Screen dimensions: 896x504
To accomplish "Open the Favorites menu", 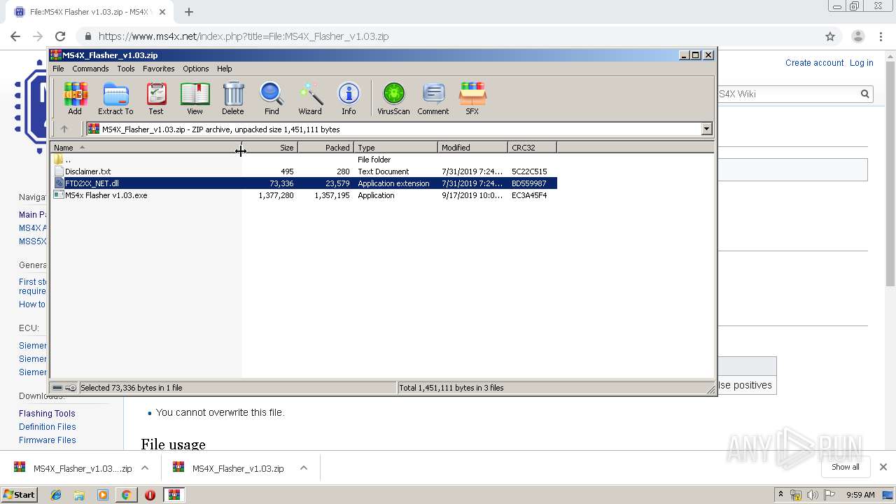I will [x=159, y=69].
